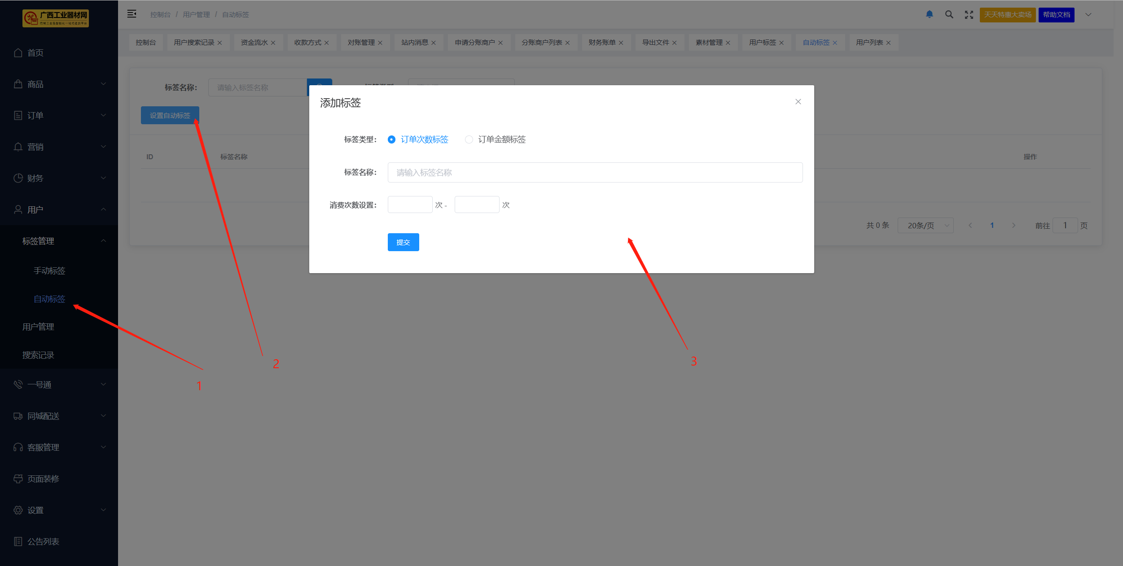Viewport: 1123px width, 566px height.
Task: Close the 素材管理 tab
Action: coord(728,43)
